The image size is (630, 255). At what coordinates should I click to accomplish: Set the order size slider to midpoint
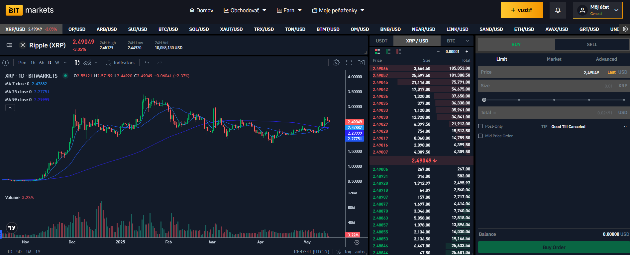point(554,100)
